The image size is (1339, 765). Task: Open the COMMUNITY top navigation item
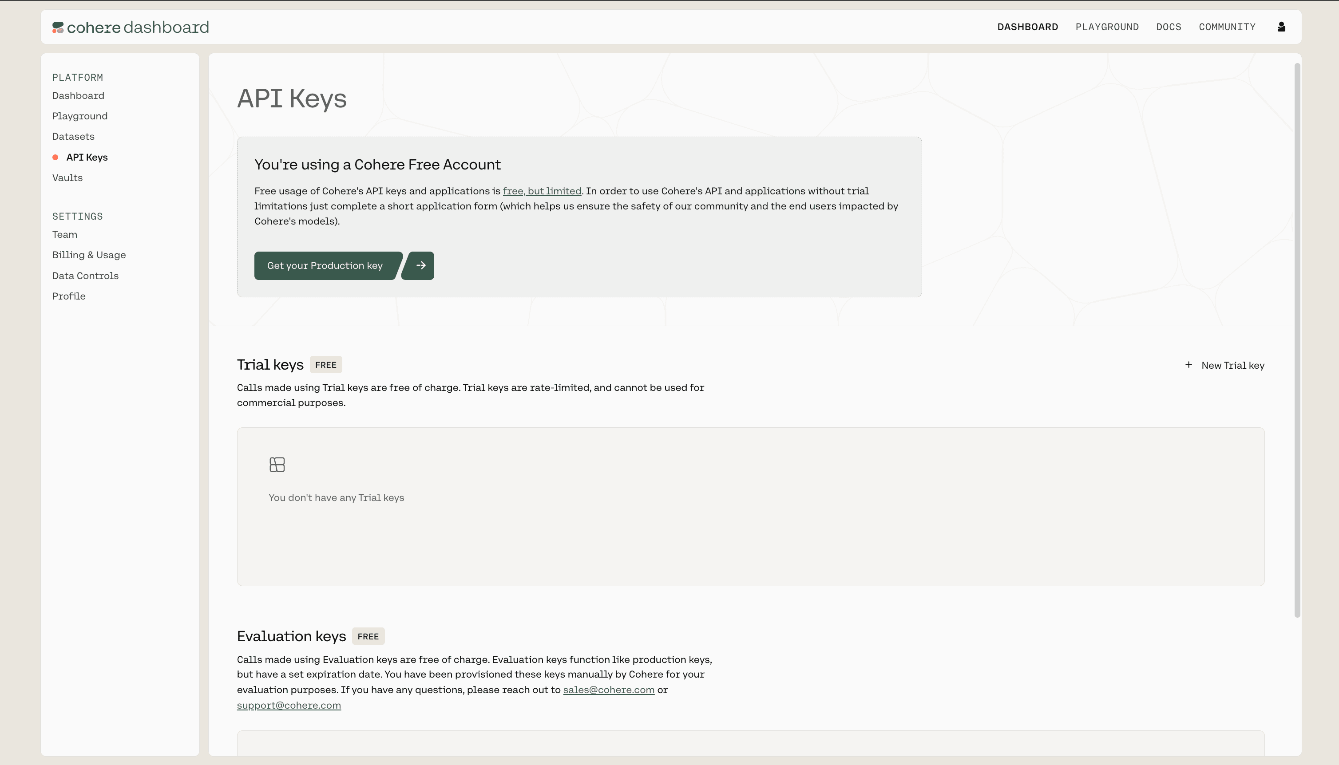pyautogui.click(x=1227, y=27)
